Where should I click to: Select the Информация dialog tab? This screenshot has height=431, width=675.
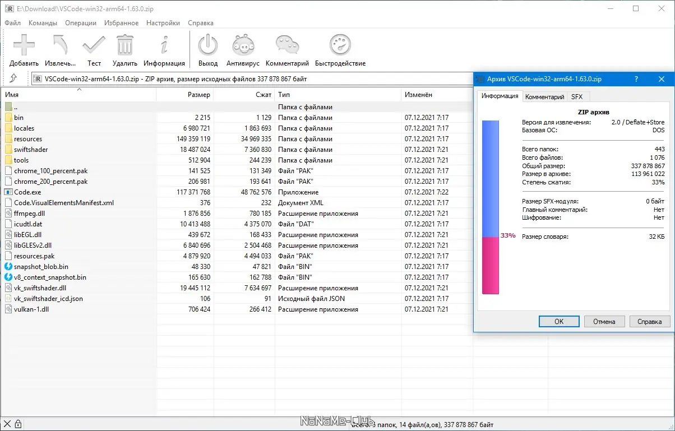(x=500, y=96)
